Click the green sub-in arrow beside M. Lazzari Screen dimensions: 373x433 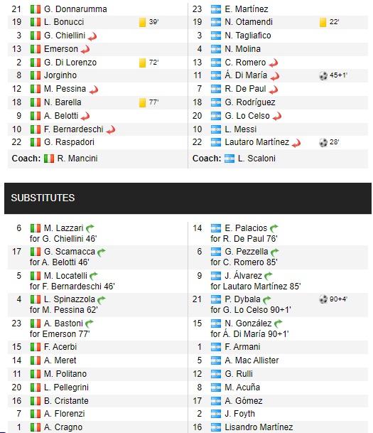coord(90,229)
